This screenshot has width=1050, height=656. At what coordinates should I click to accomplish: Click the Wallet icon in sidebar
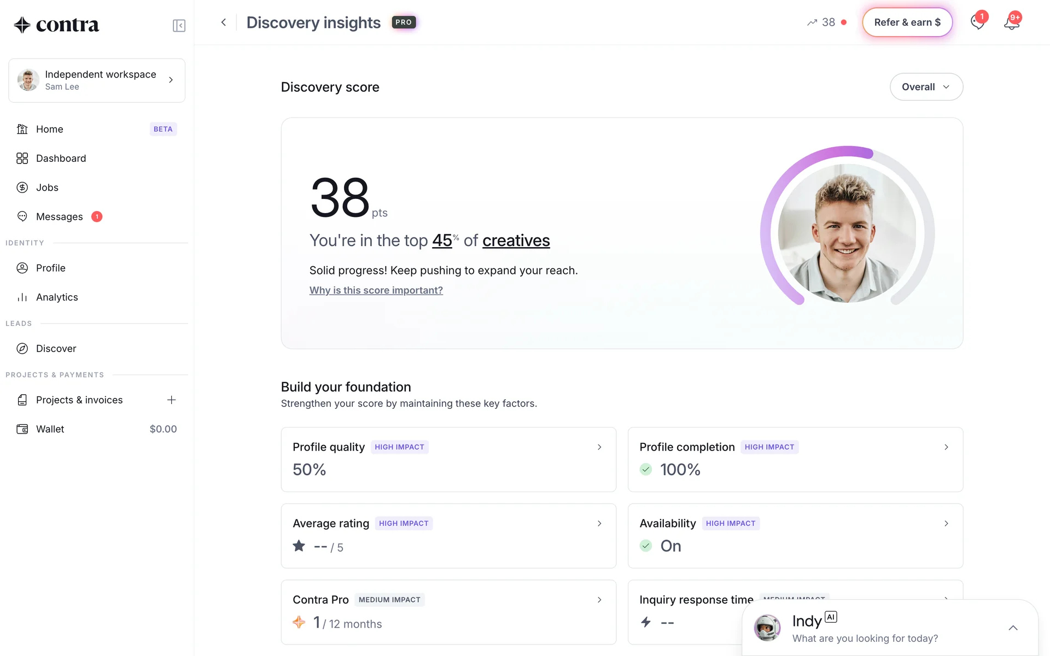pos(22,429)
